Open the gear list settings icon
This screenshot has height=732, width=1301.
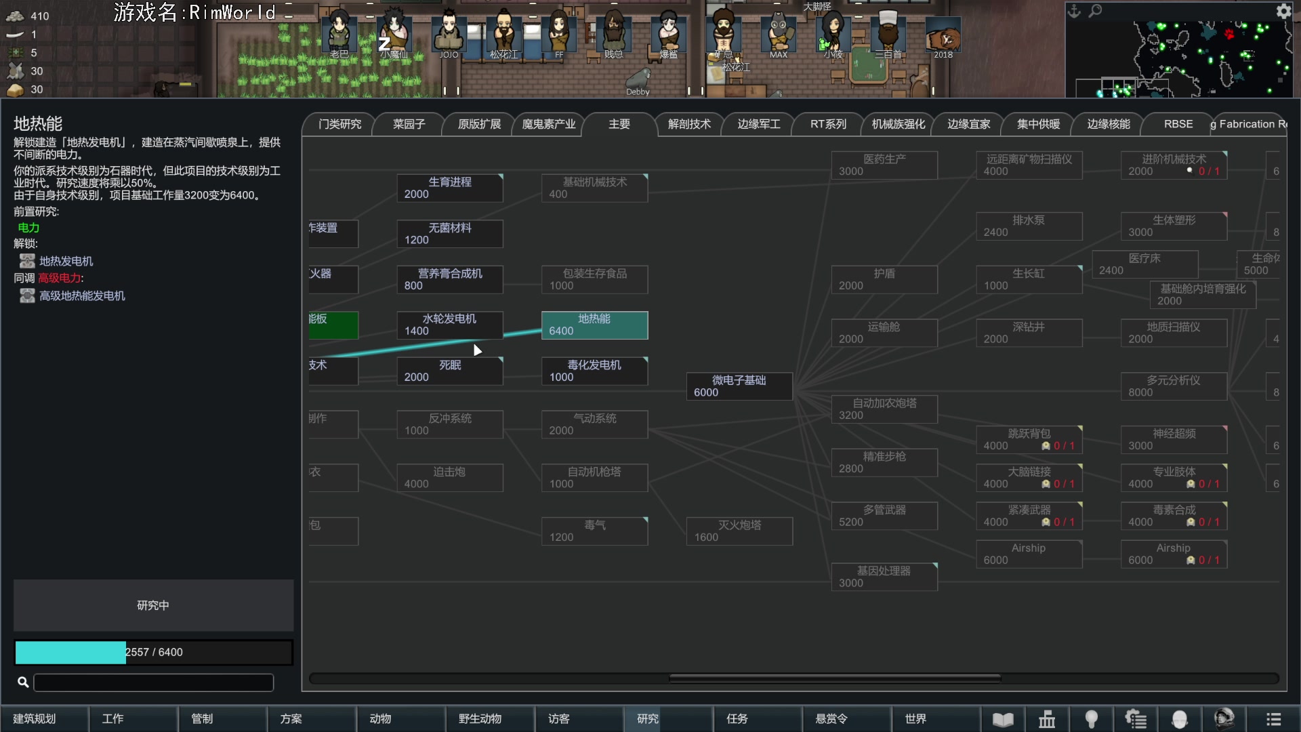[x=1136, y=719]
